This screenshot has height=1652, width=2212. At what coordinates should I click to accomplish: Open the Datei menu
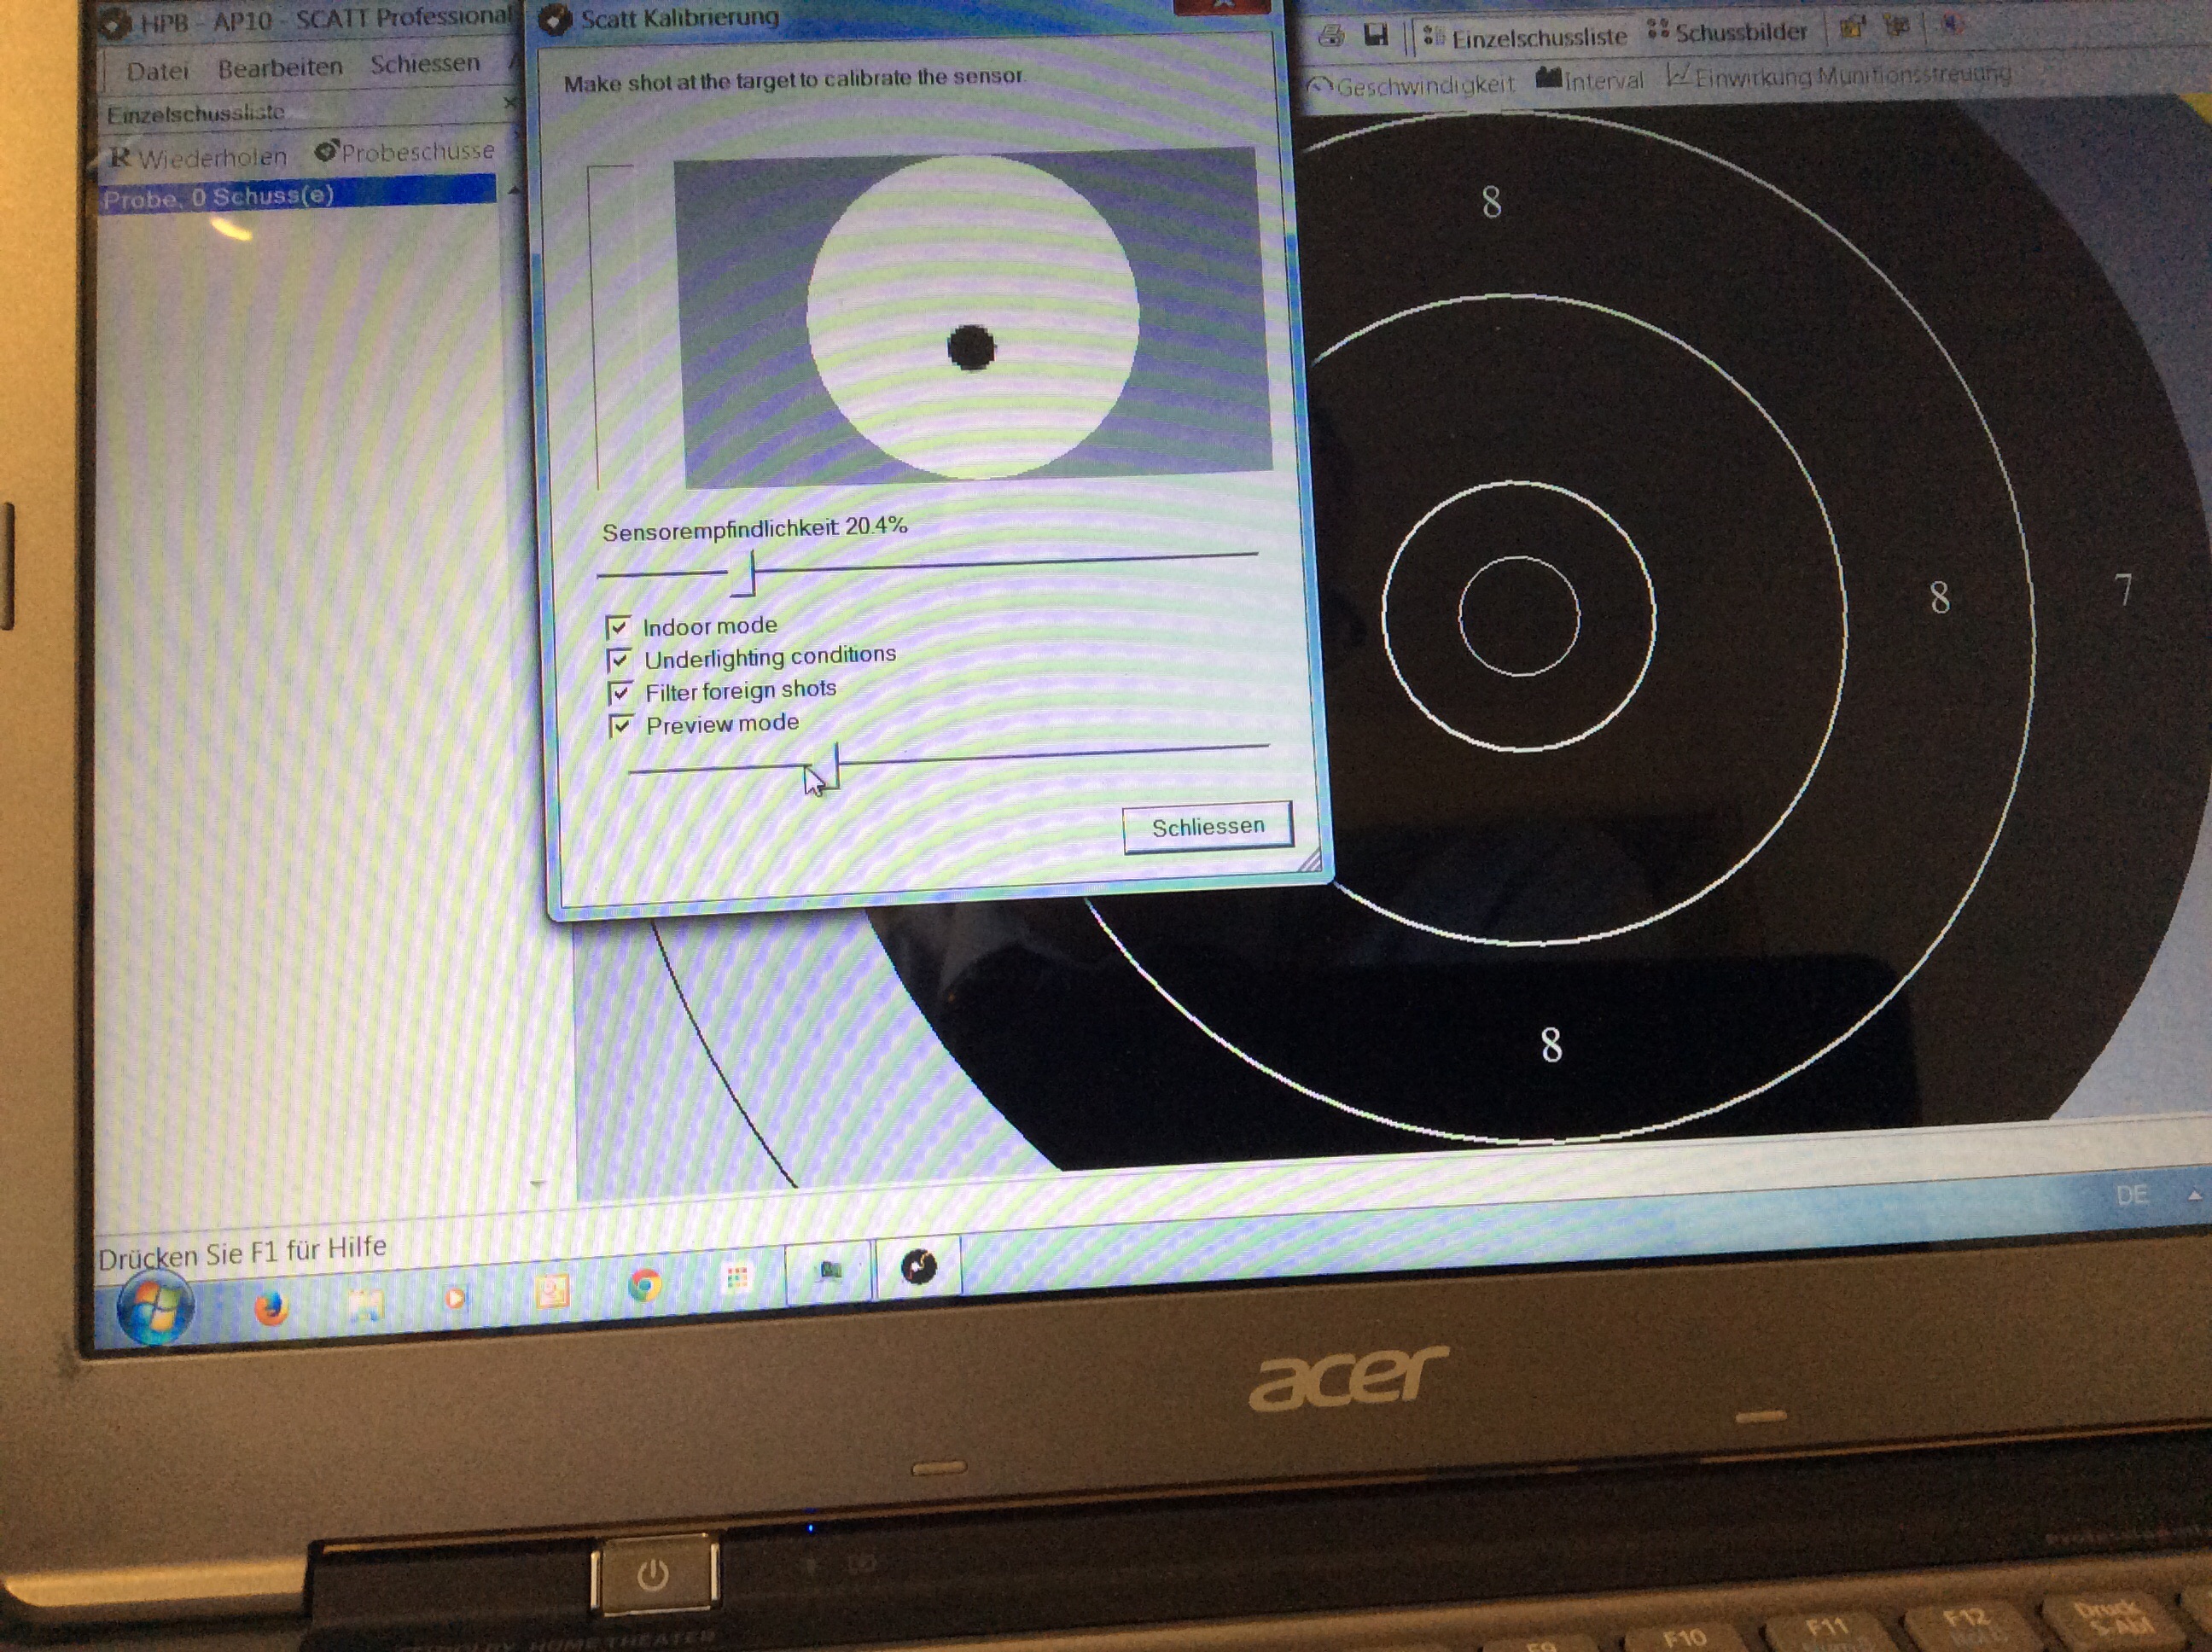(x=157, y=71)
